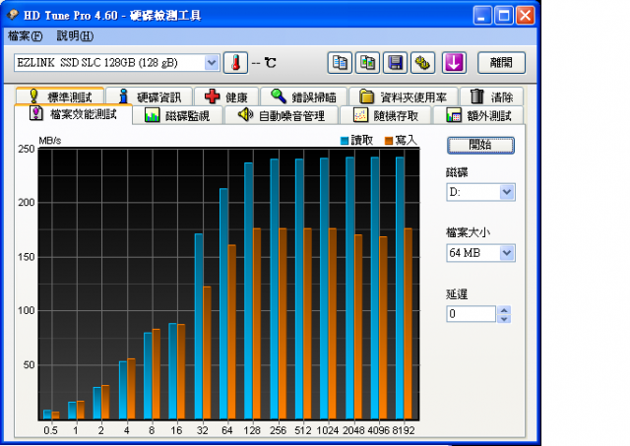Click the purple down-arrow toolbar icon
The width and height of the screenshot is (630, 446).
[x=454, y=63]
